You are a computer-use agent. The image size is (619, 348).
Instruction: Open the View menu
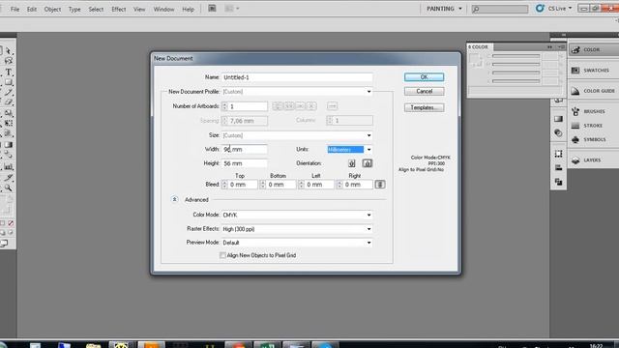tap(139, 9)
